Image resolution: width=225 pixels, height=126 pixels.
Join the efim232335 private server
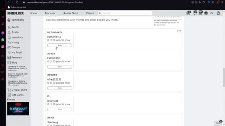[x=60, y=88]
